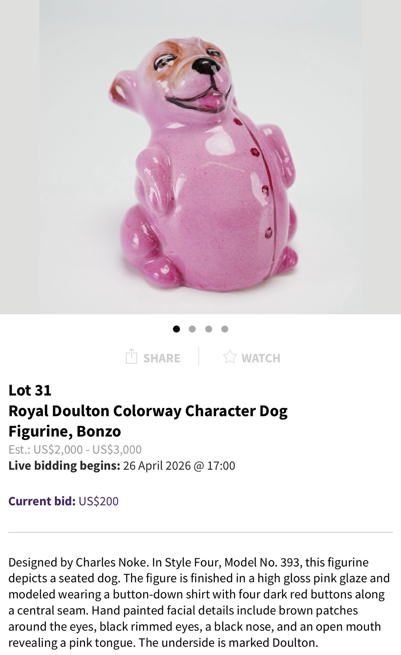Viewport: 401px width, 655px height.
Task: Click the estimate US$2,000 - US$3,000 text
Action: (x=75, y=449)
